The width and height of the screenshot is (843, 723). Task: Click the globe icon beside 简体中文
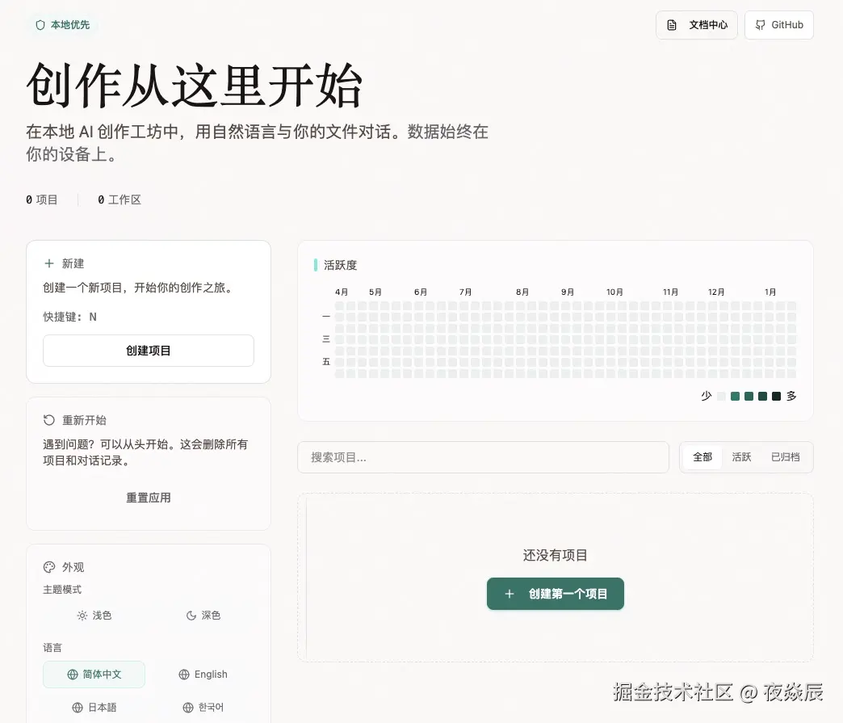(x=73, y=675)
